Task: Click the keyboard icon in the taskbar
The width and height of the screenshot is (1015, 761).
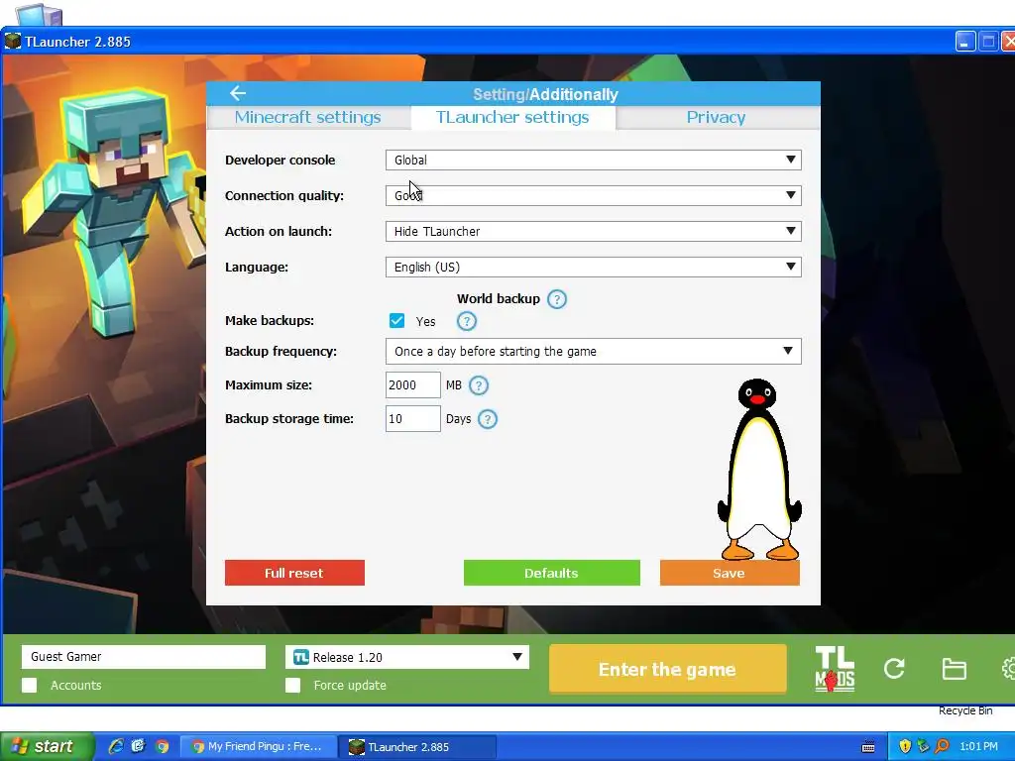Action: click(868, 747)
